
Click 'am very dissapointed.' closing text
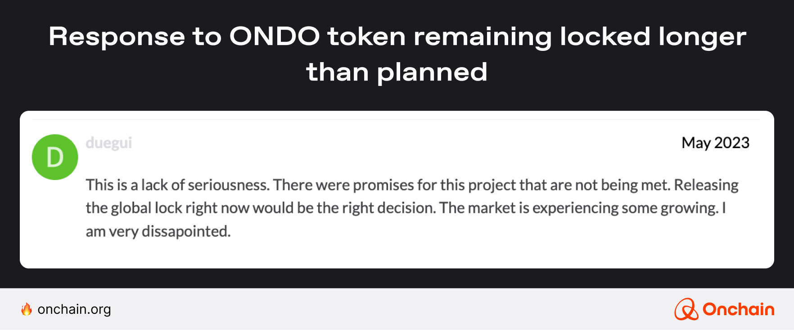click(x=158, y=231)
